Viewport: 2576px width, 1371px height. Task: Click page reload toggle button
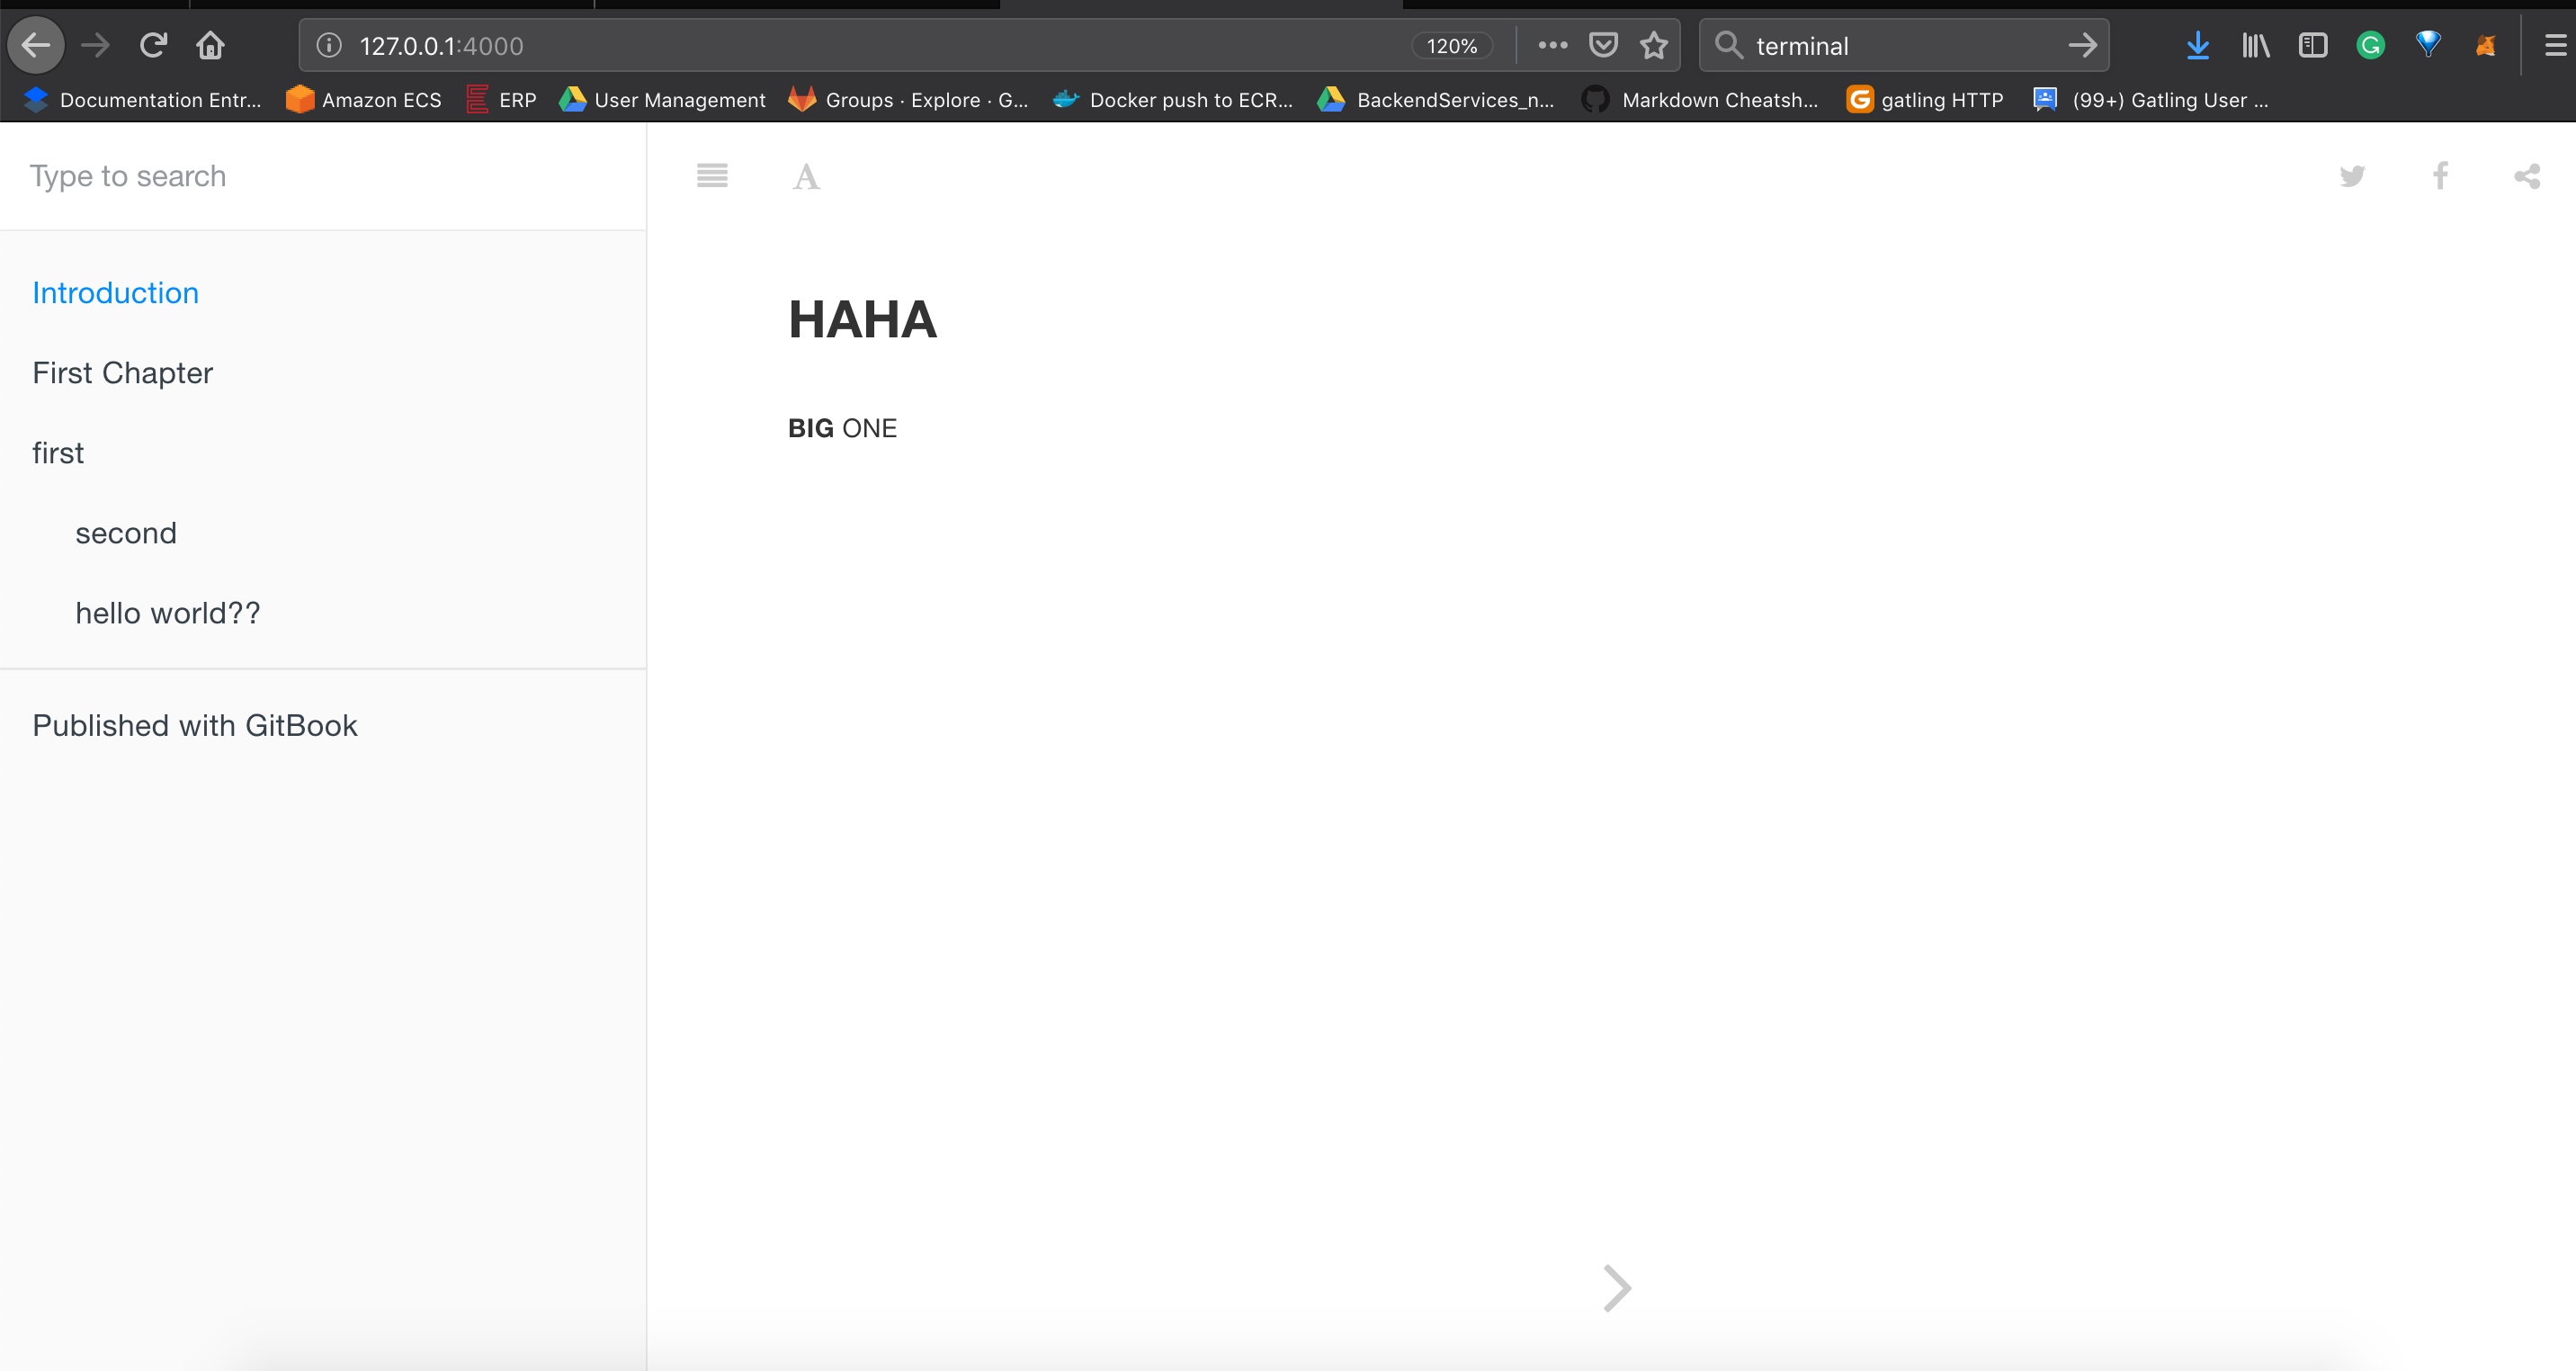(x=153, y=44)
